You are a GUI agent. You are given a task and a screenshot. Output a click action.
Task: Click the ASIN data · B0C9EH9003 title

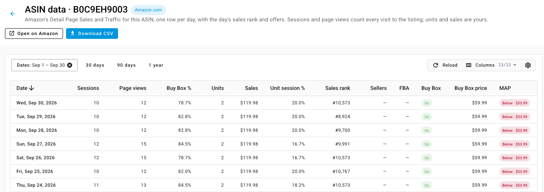click(x=76, y=10)
